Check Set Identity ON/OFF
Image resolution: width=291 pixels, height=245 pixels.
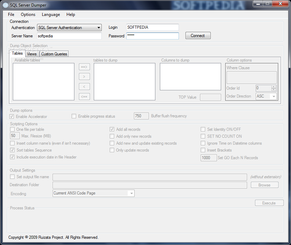[203, 129]
